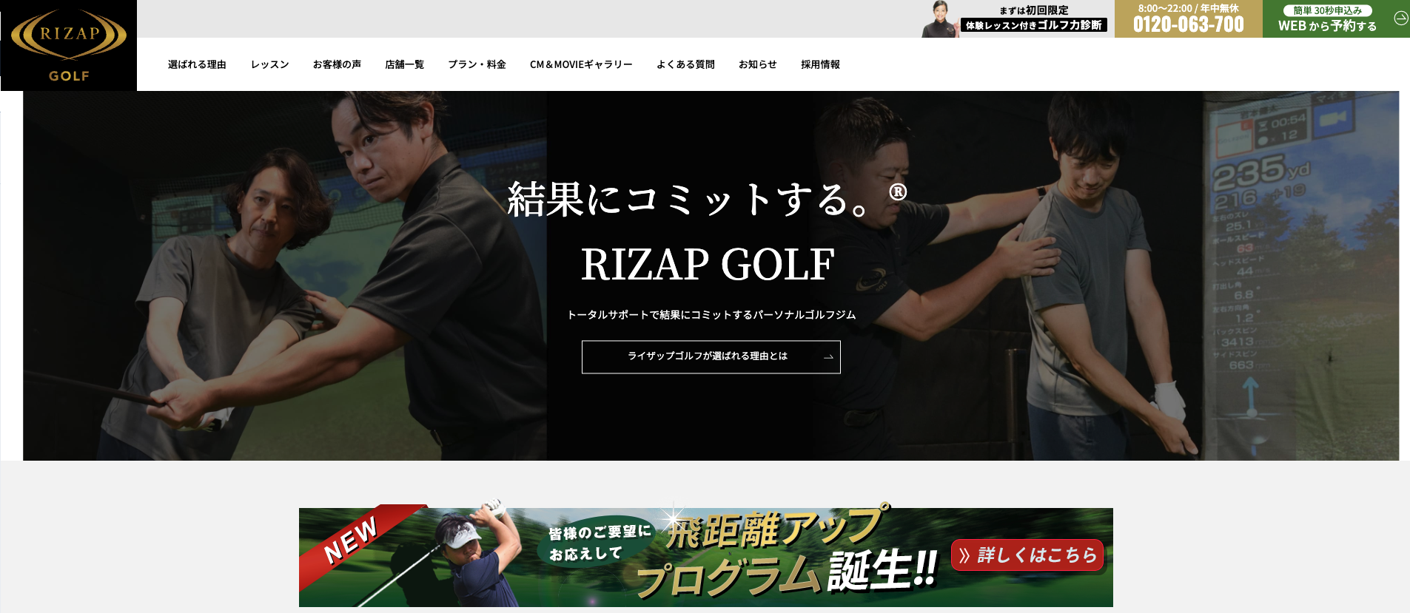Go to お客様の声 page
Viewport: 1410px width, 613px height.
pyautogui.click(x=337, y=64)
